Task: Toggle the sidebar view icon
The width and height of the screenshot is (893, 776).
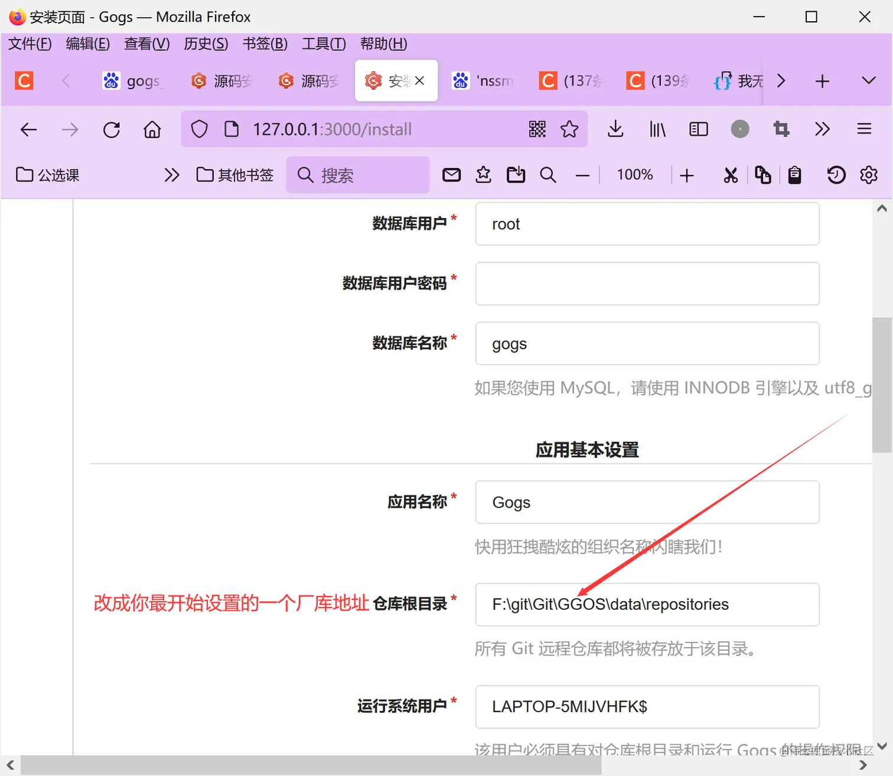Action: coord(699,129)
